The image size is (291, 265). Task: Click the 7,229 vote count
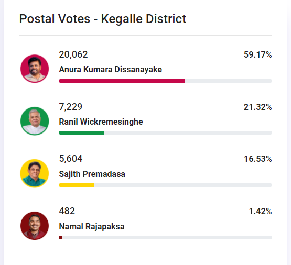point(71,107)
